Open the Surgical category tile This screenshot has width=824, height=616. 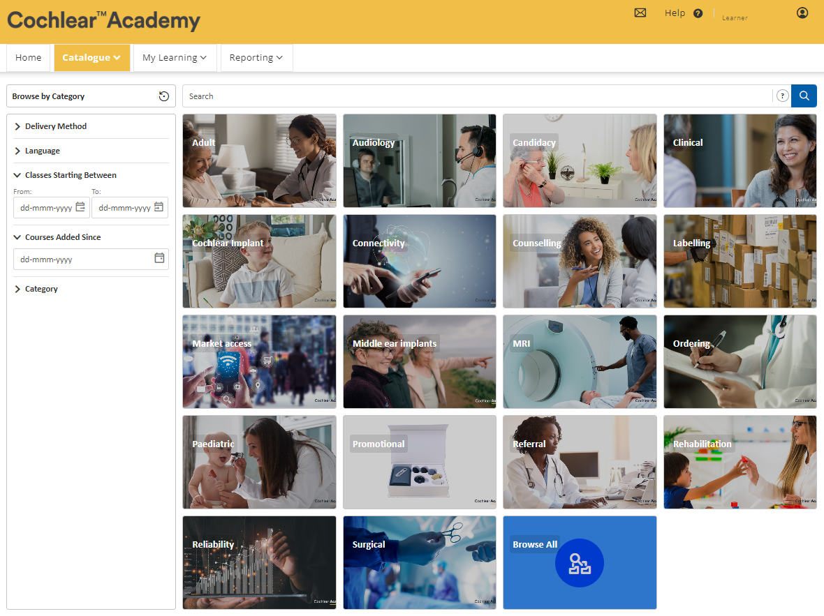point(420,562)
